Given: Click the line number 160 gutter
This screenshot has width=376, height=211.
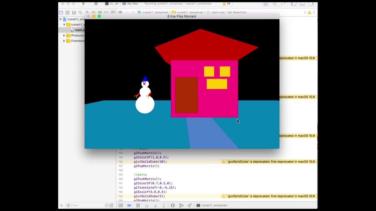Looking at the screenshot, I should tap(120, 179).
